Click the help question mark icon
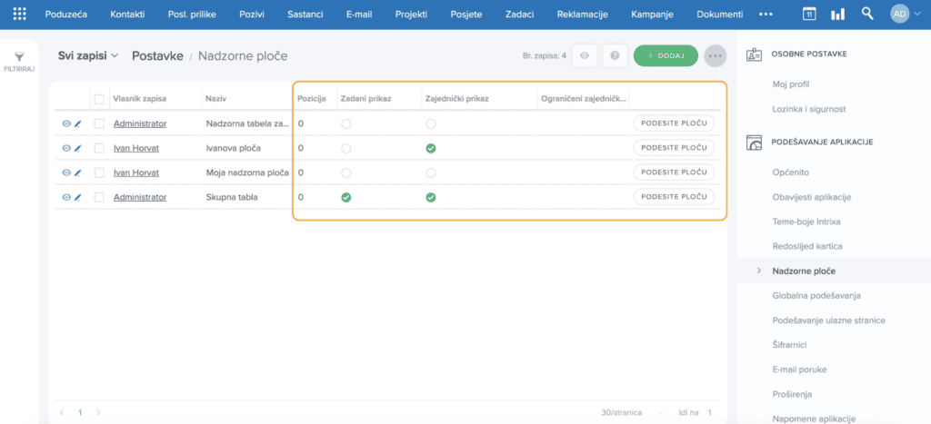The height and width of the screenshot is (424, 931). (x=616, y=55)
